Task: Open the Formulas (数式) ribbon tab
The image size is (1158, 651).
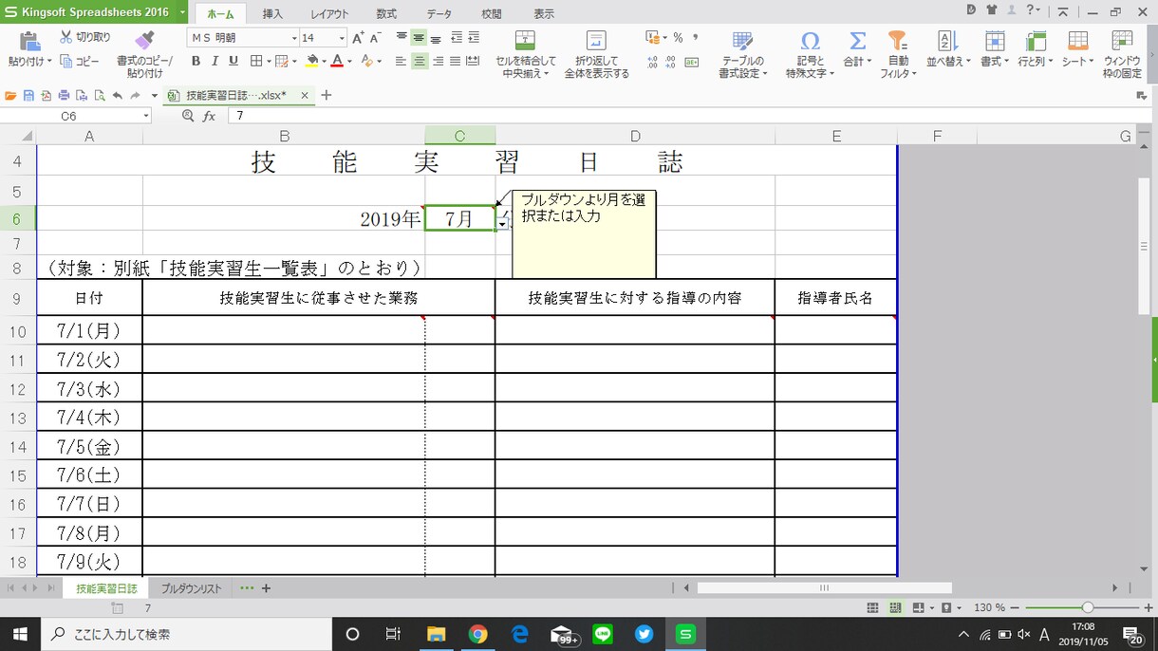Action: pyautogui.click(x=386, y=14)
